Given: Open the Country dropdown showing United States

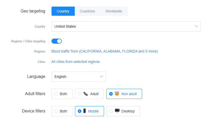Looking at the screenshot, I should pyautogui.click(x=126, y=26).
